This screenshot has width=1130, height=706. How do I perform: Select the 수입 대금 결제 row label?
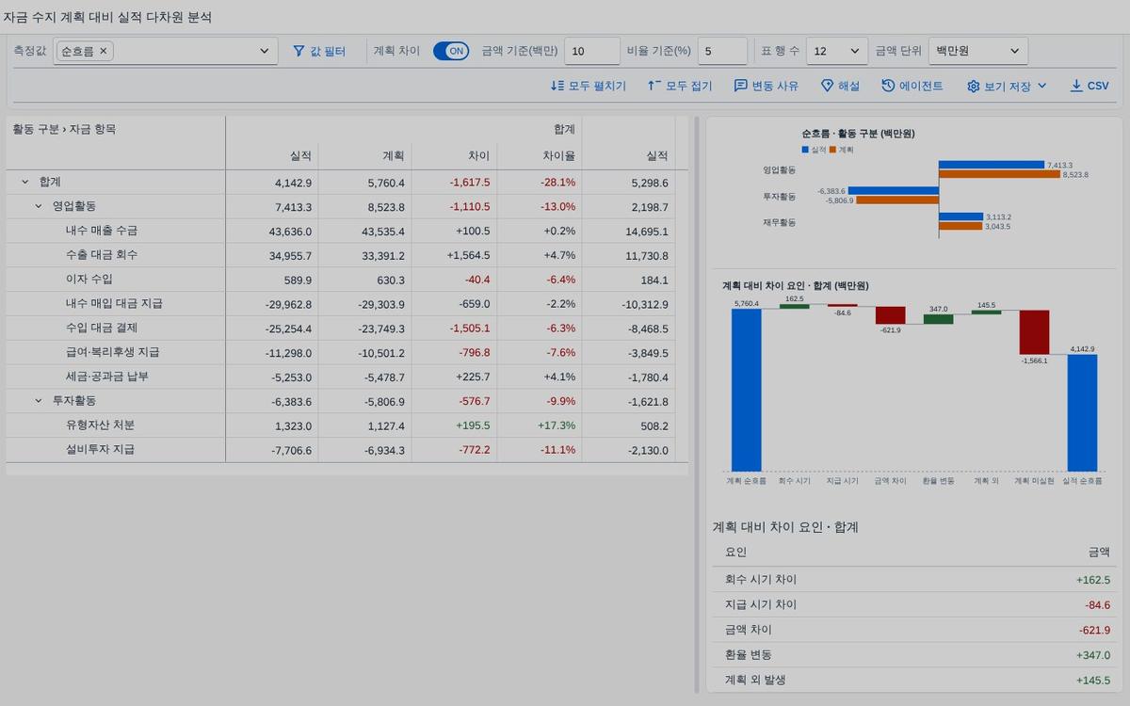tap(102, 329)
